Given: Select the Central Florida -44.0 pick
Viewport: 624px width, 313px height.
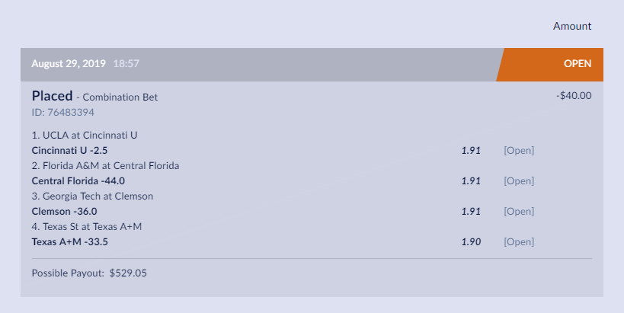Looking at the screenshot, I should (x=78, y=180).
